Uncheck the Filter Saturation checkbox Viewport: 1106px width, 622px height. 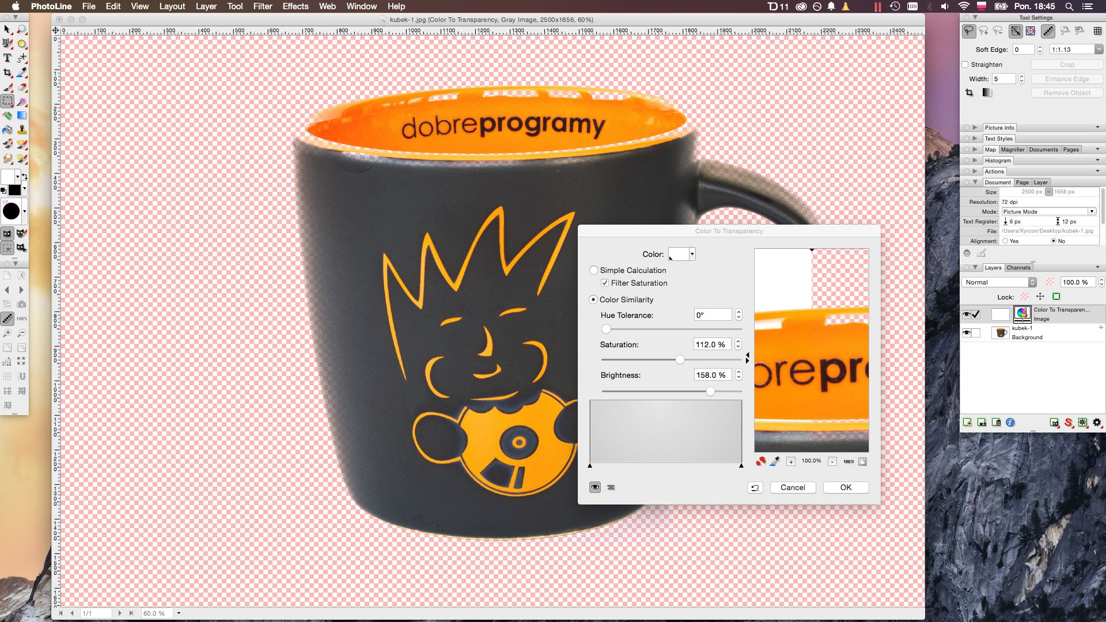tap(605, 283)
